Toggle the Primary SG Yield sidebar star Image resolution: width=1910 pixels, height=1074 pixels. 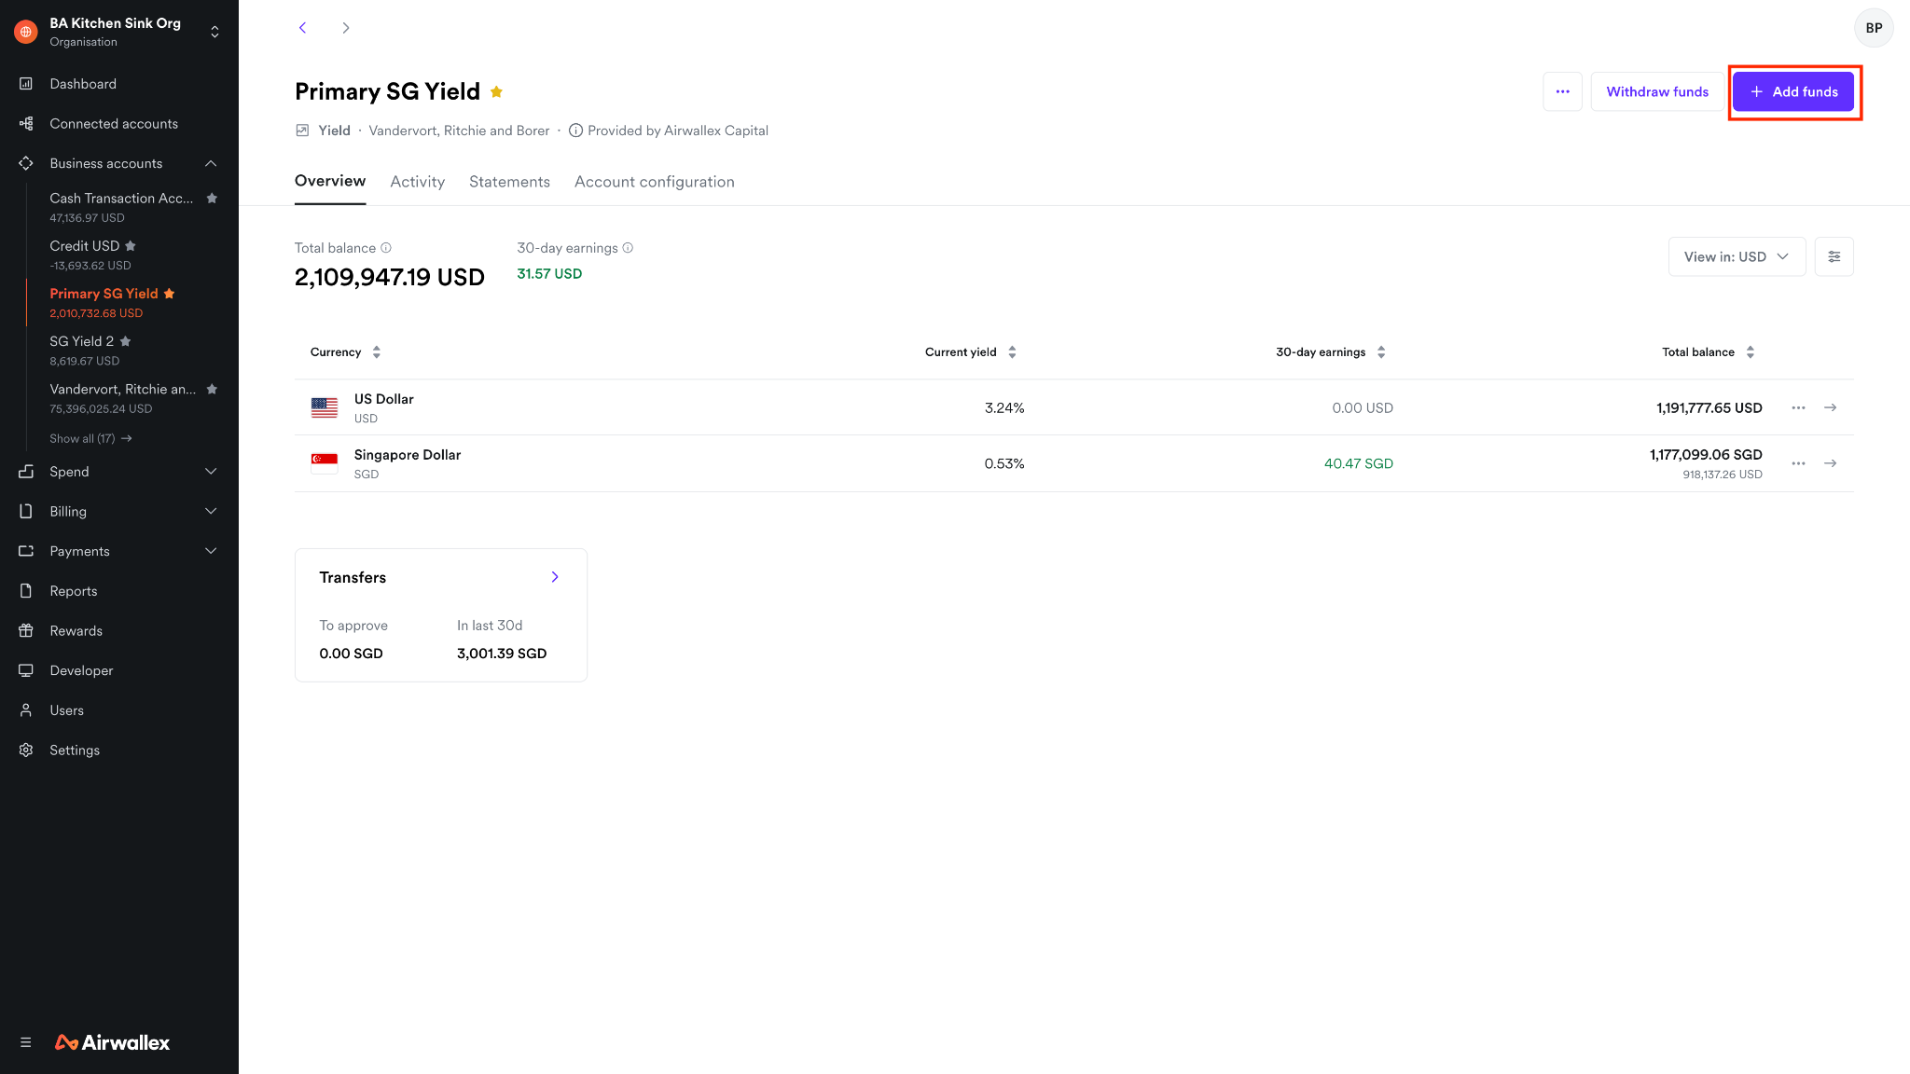169,294
